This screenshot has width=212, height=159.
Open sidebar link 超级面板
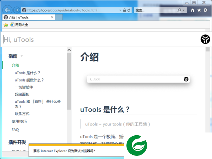[x=22, y=94]
